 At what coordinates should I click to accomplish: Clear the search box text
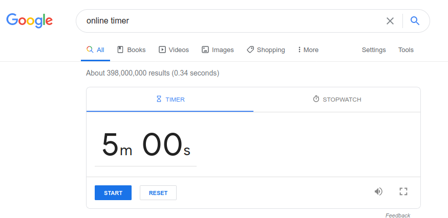click(390, 21)
